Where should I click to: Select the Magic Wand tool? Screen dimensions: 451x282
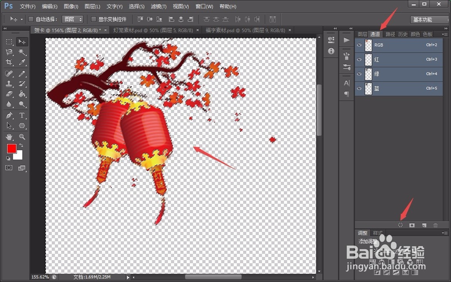[22, 52]
